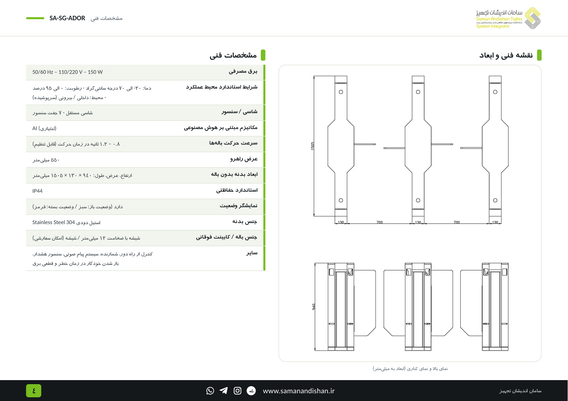Click the 1505 height dimension label
Viewport: 568px width, 401px height.
(x=313, y=146)
